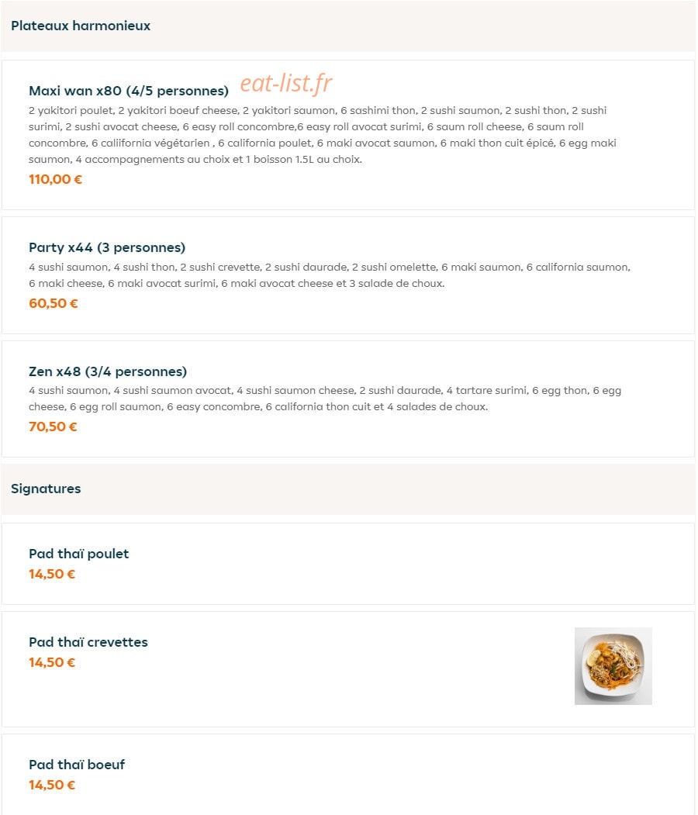698x815 pixels.
Task: Click the Zen x48 ingredients description text
Action: 325,399
